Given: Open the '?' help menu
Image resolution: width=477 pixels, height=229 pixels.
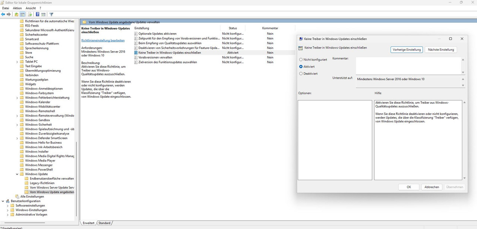Looking at the screenshot, I should (40, 8).
